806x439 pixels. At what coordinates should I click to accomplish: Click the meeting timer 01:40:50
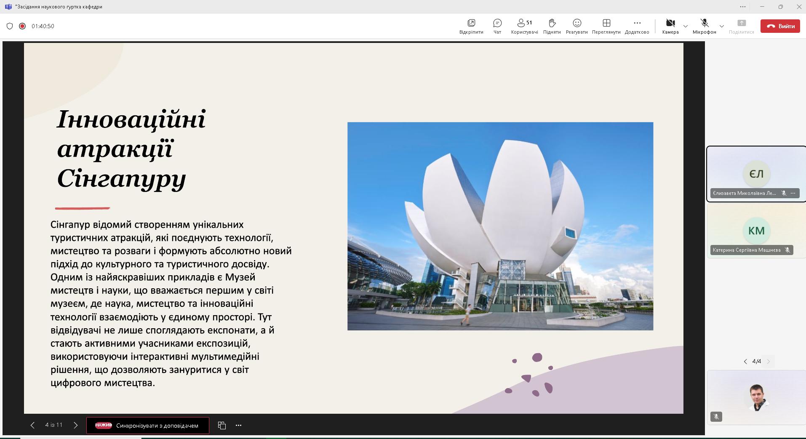pos(43,26)
